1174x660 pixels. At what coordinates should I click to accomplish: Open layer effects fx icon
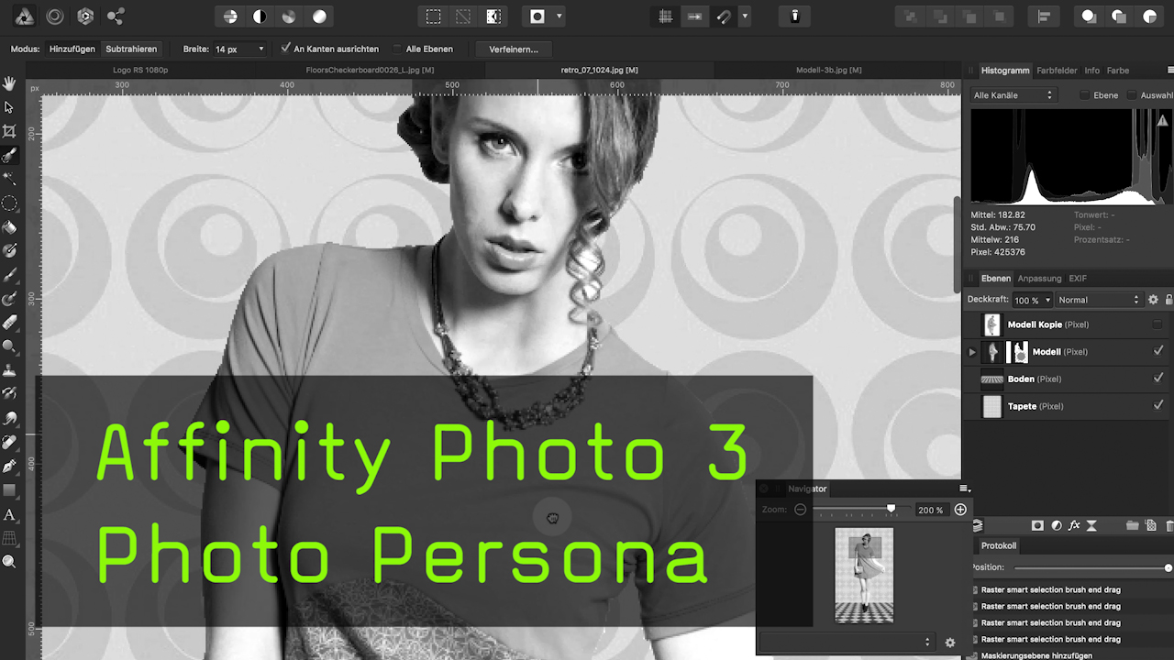coord(1074,526)
